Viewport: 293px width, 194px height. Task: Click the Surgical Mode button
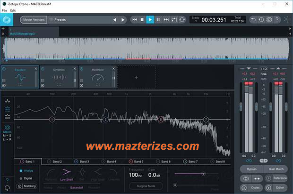[146, 186]
